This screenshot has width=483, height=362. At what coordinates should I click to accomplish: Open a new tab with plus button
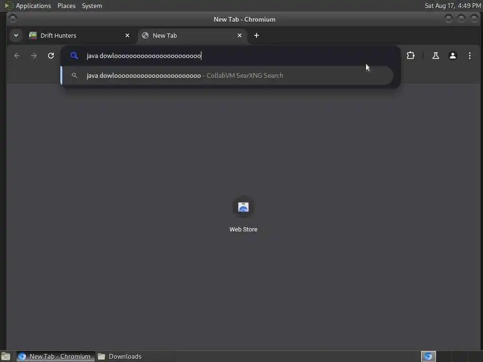coord(256,35)
